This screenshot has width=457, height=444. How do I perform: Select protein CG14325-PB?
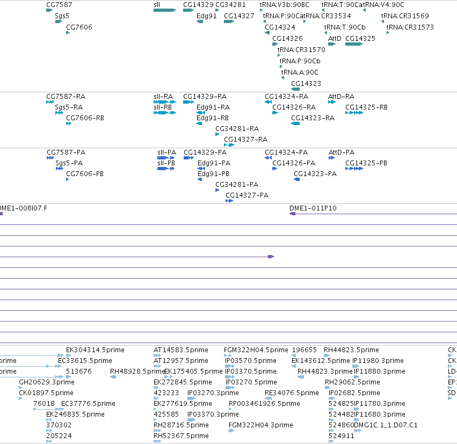(x=366, y=163)
